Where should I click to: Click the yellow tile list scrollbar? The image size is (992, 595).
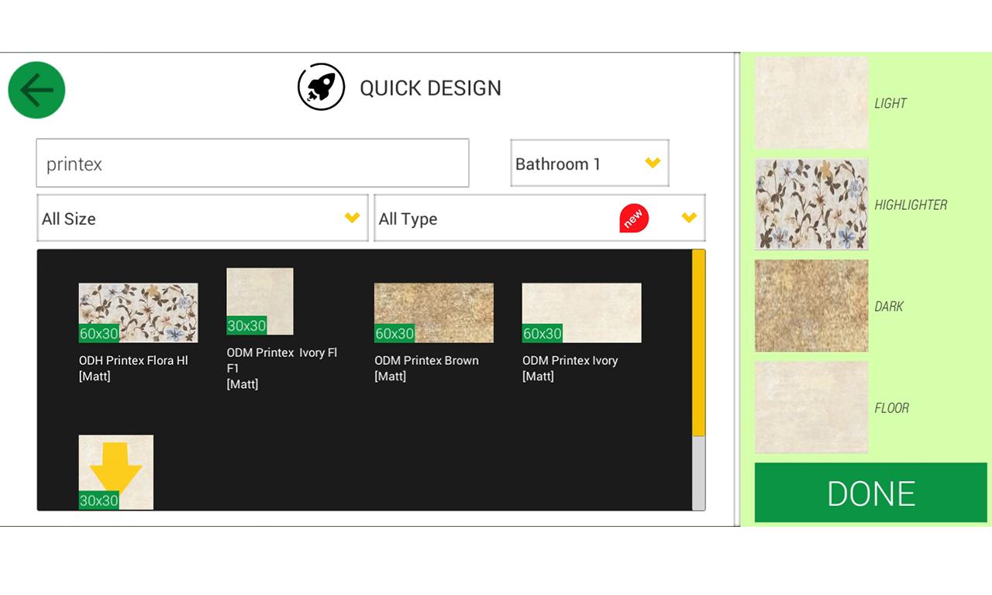pyautogui.click(x=698, y=342)
